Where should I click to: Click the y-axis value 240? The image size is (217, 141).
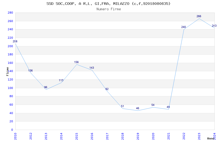[10, 29]
